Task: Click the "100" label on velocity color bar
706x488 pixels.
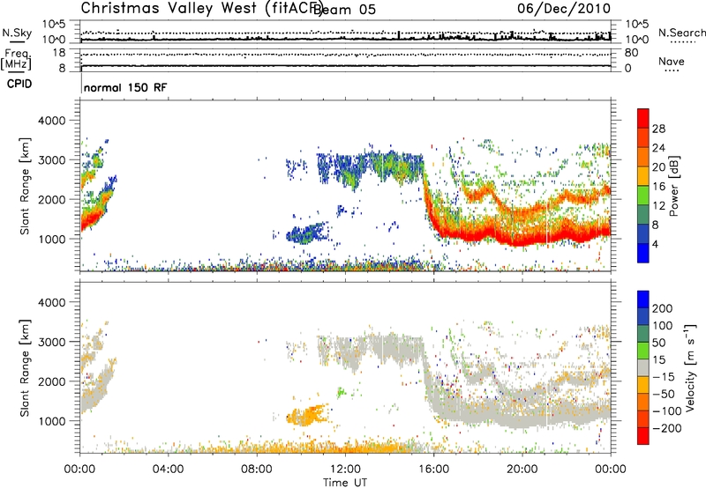Action: click(663, 326)
